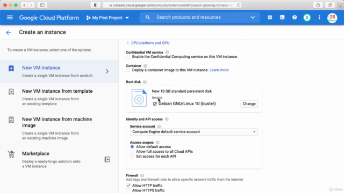Select Allow full access to all Cloud APIs
Viewport: 344px width, 193px height.
132,151
